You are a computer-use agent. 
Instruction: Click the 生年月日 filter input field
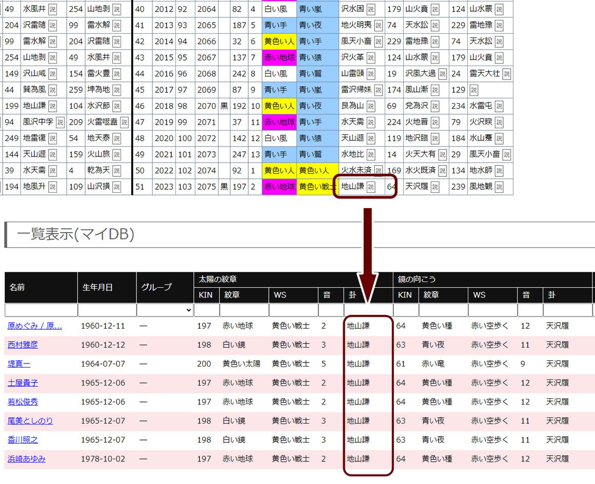pos(107,310)
